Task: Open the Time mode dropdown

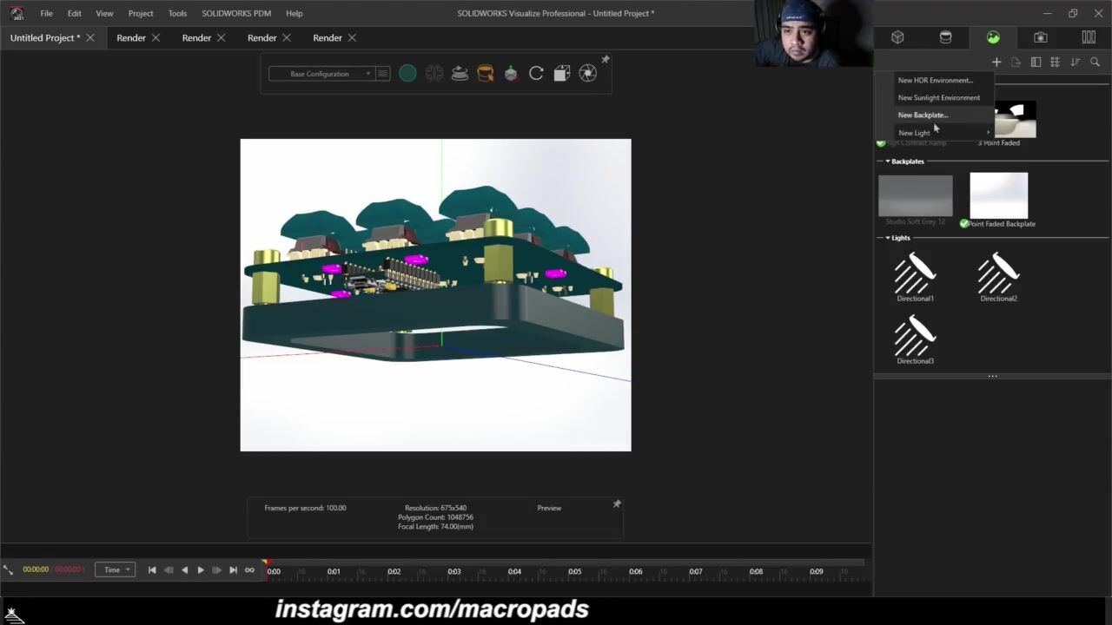Action: coord(116,570)
